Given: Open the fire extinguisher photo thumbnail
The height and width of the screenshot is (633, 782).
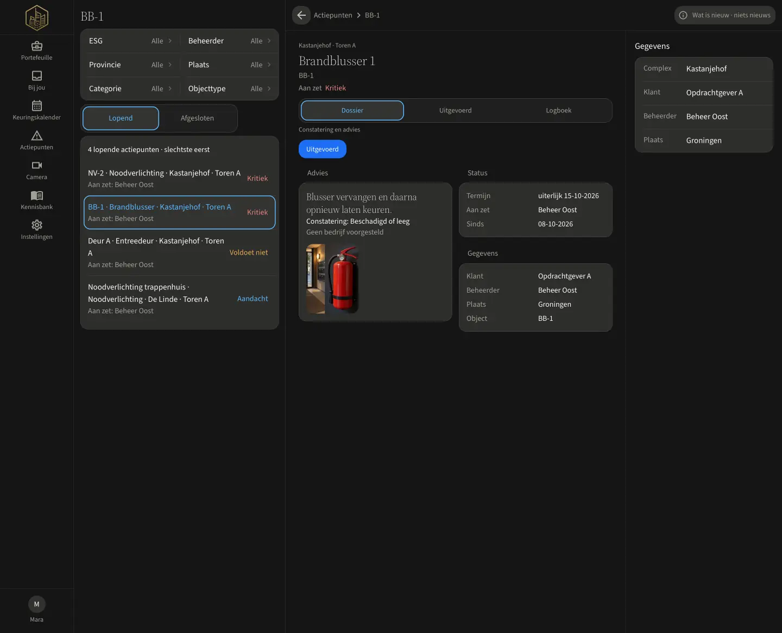Looking at the screenshot, I should tap(333, 278).
